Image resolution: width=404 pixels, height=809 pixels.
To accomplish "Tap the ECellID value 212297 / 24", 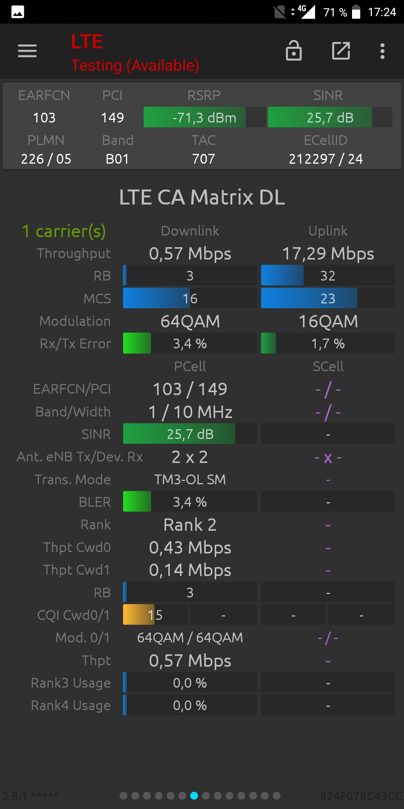I will 325,159.
